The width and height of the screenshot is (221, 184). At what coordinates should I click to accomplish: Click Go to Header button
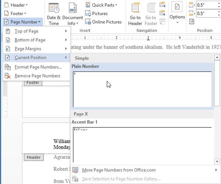pos(135,14)
